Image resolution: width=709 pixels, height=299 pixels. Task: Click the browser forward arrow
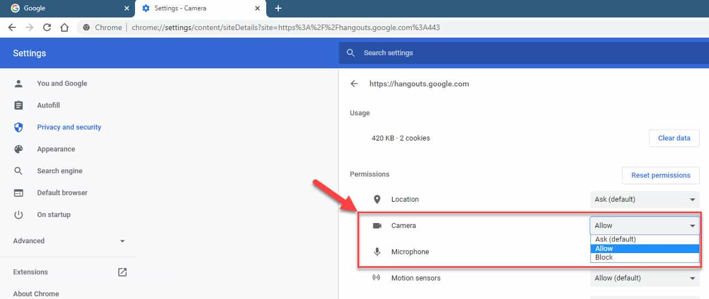click(x=30, y=27)
